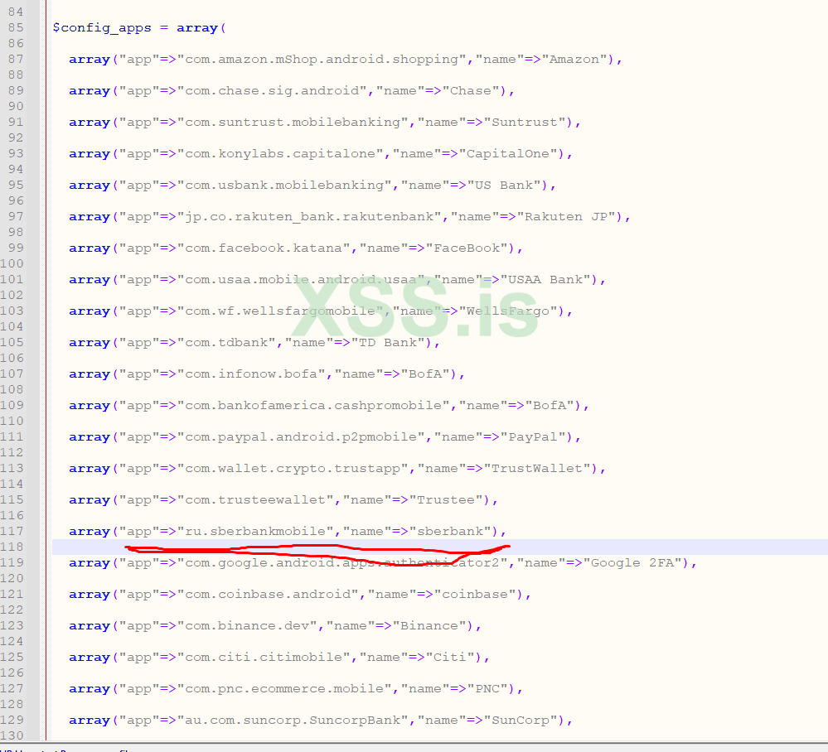
Task: Click the com.chase.sig.android string
Action: pos(271,91)
